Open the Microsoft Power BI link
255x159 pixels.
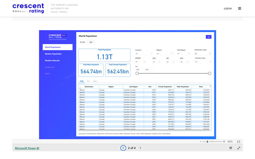pyautogui.click(x=27, y=148)
